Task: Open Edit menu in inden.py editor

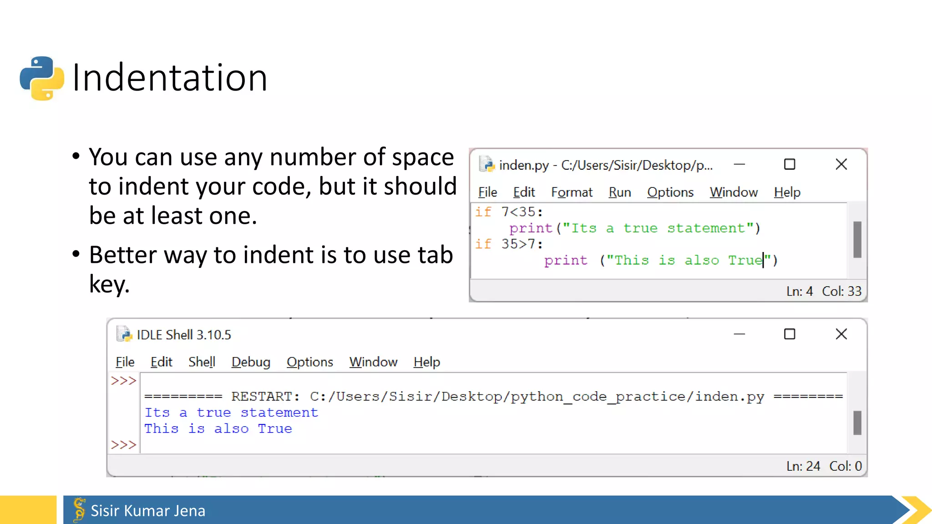Action: (524, 192)
